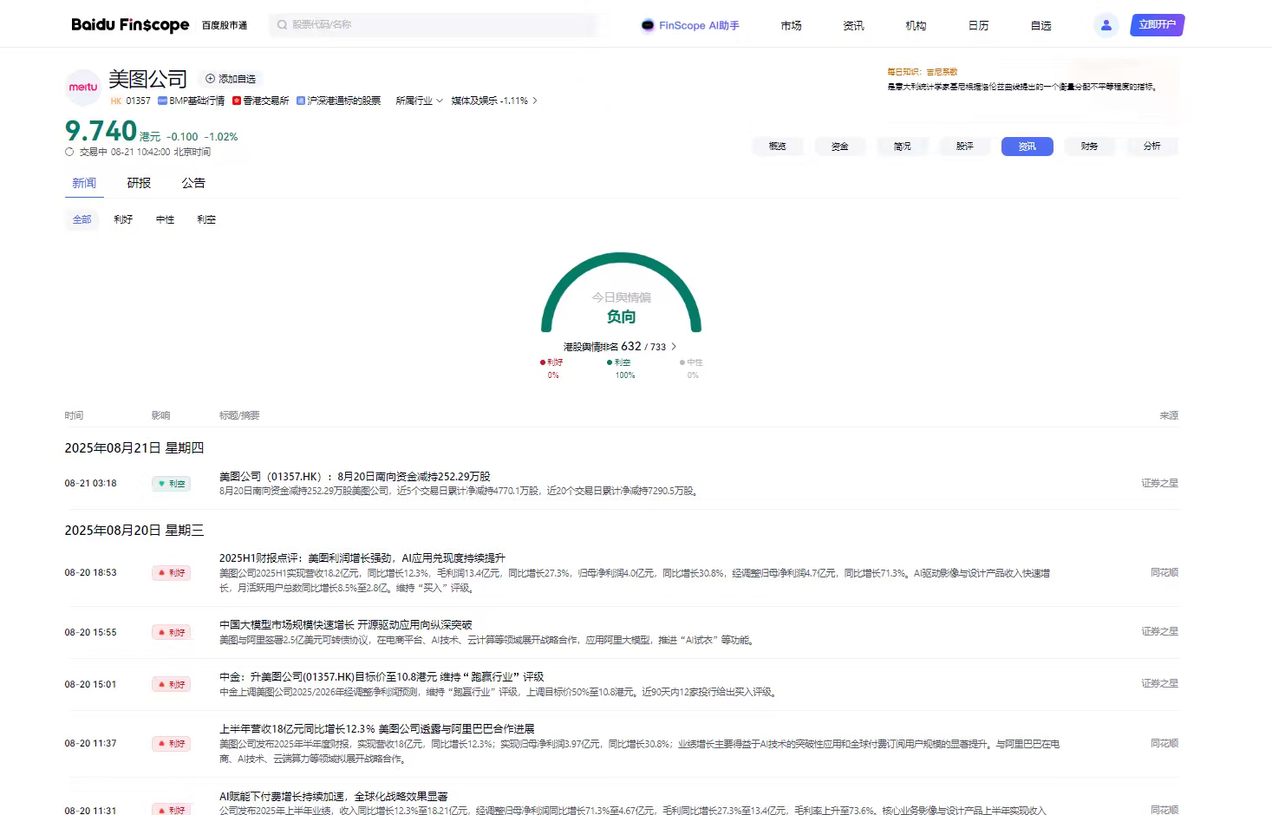
Task: Open the 市场 menu
Action: (791, 26)
